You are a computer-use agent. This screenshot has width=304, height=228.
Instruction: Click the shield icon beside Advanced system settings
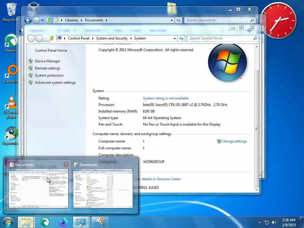31,83
